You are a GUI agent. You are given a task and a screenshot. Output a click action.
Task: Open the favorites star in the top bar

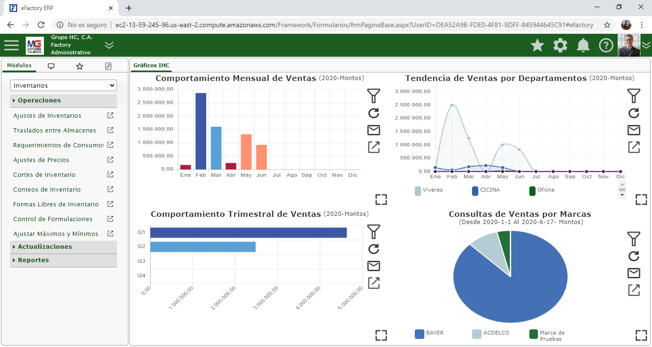click(537, 45)
